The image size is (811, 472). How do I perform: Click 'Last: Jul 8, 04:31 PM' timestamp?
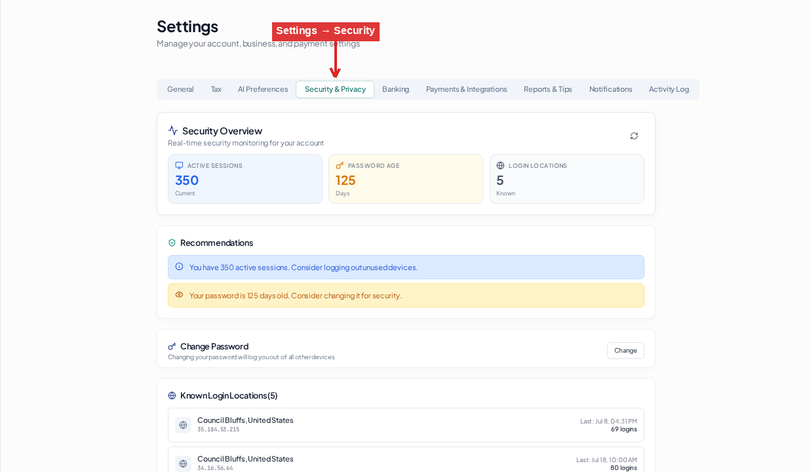point(608,421)
